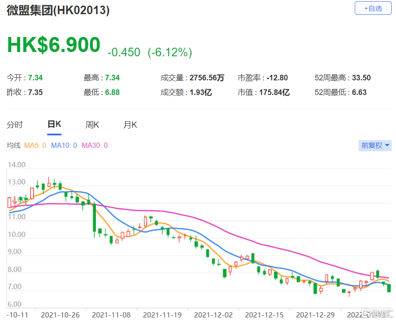Viewport: 396px width, 321px height.
Task: Click the current price HK$6.900
Action: click(x=54, y=45)
